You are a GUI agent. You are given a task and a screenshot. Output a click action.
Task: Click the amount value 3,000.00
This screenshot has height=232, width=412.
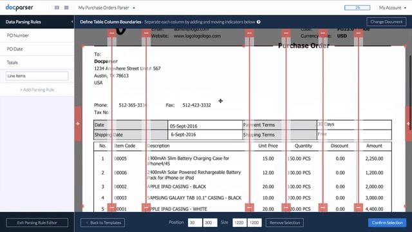374,198
